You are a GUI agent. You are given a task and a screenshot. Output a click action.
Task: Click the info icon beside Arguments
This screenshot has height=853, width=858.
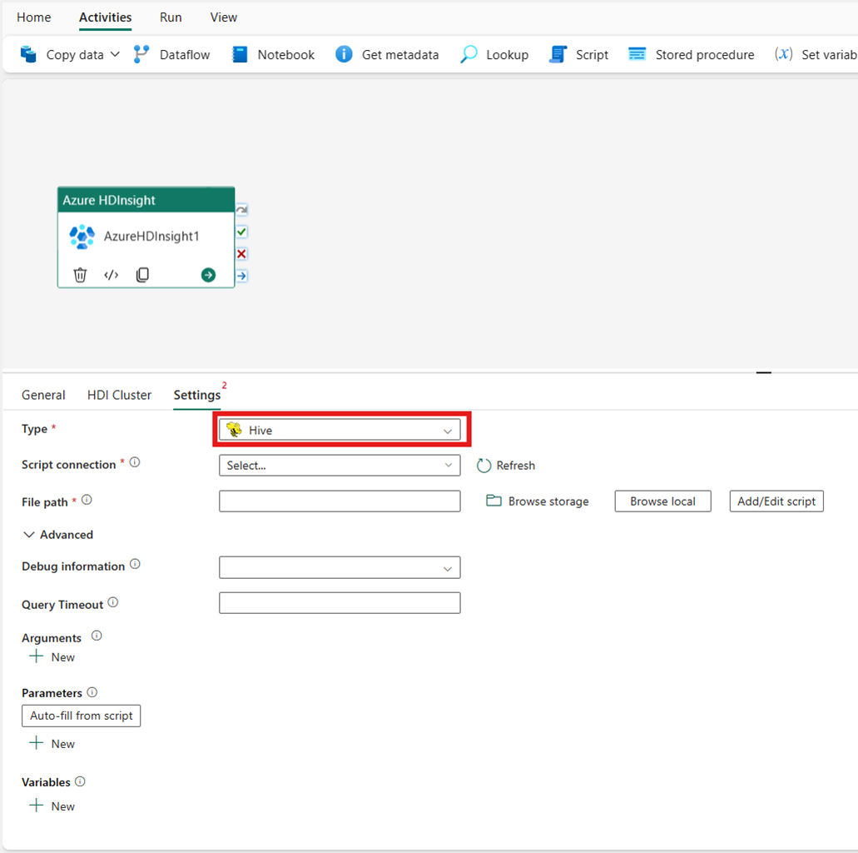97,636
